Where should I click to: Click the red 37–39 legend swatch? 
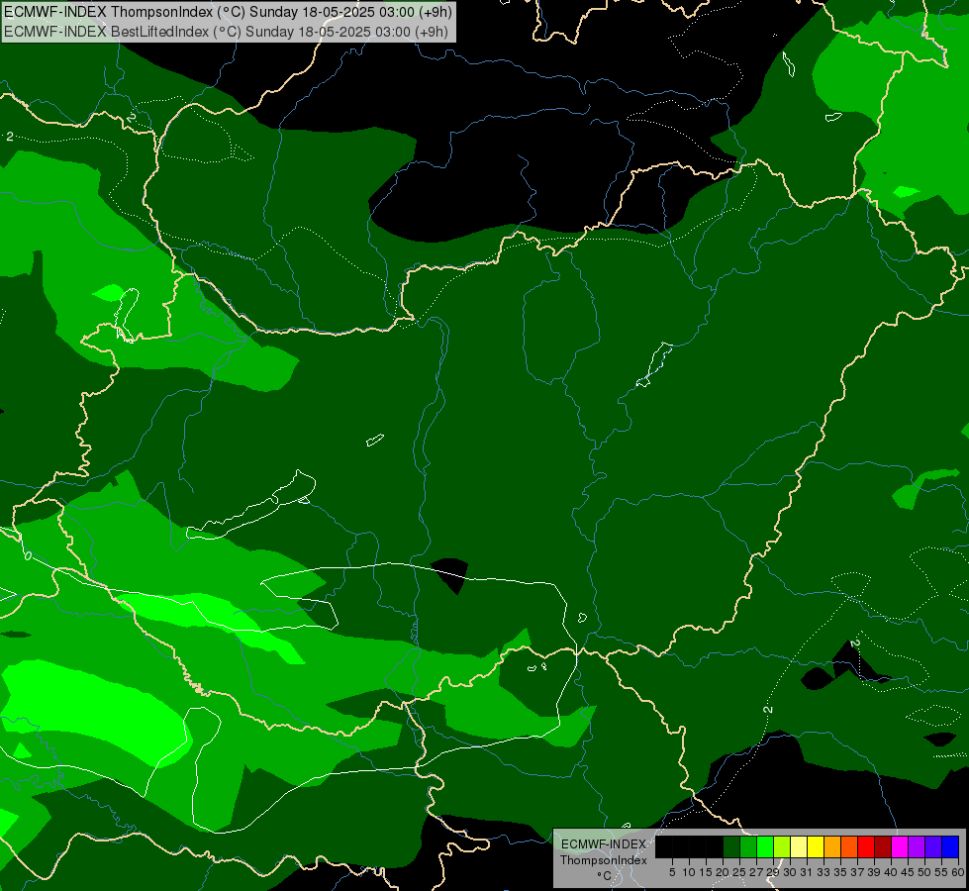point(866,846)
